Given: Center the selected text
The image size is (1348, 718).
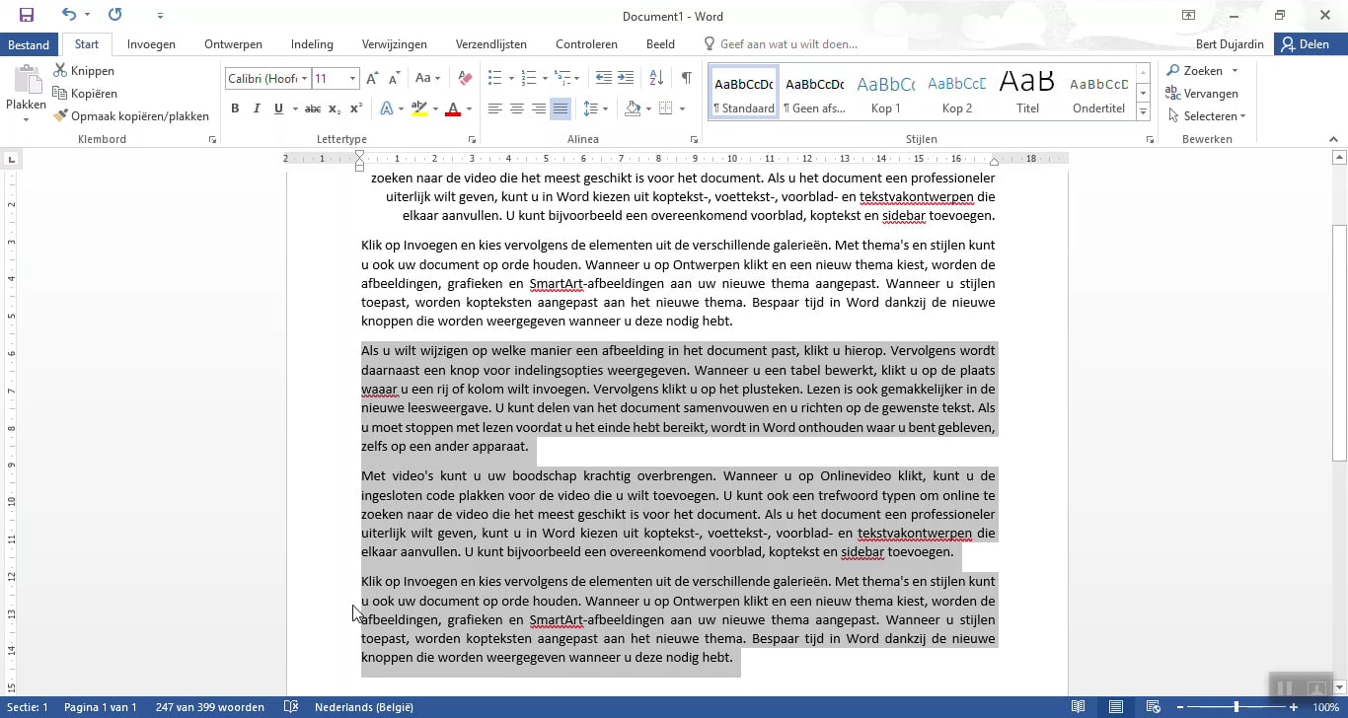Looking at the screenshot, I should tap(517, 108).
